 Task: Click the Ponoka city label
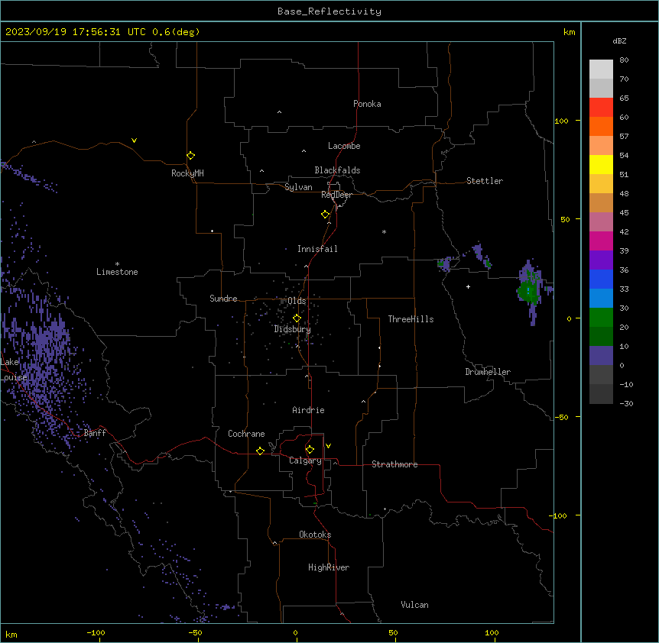pyautogui.click(x=367, y=104)
